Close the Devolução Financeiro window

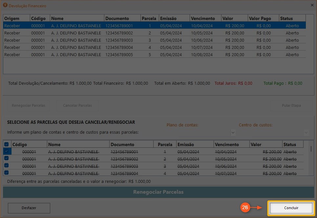click(312, 5)
